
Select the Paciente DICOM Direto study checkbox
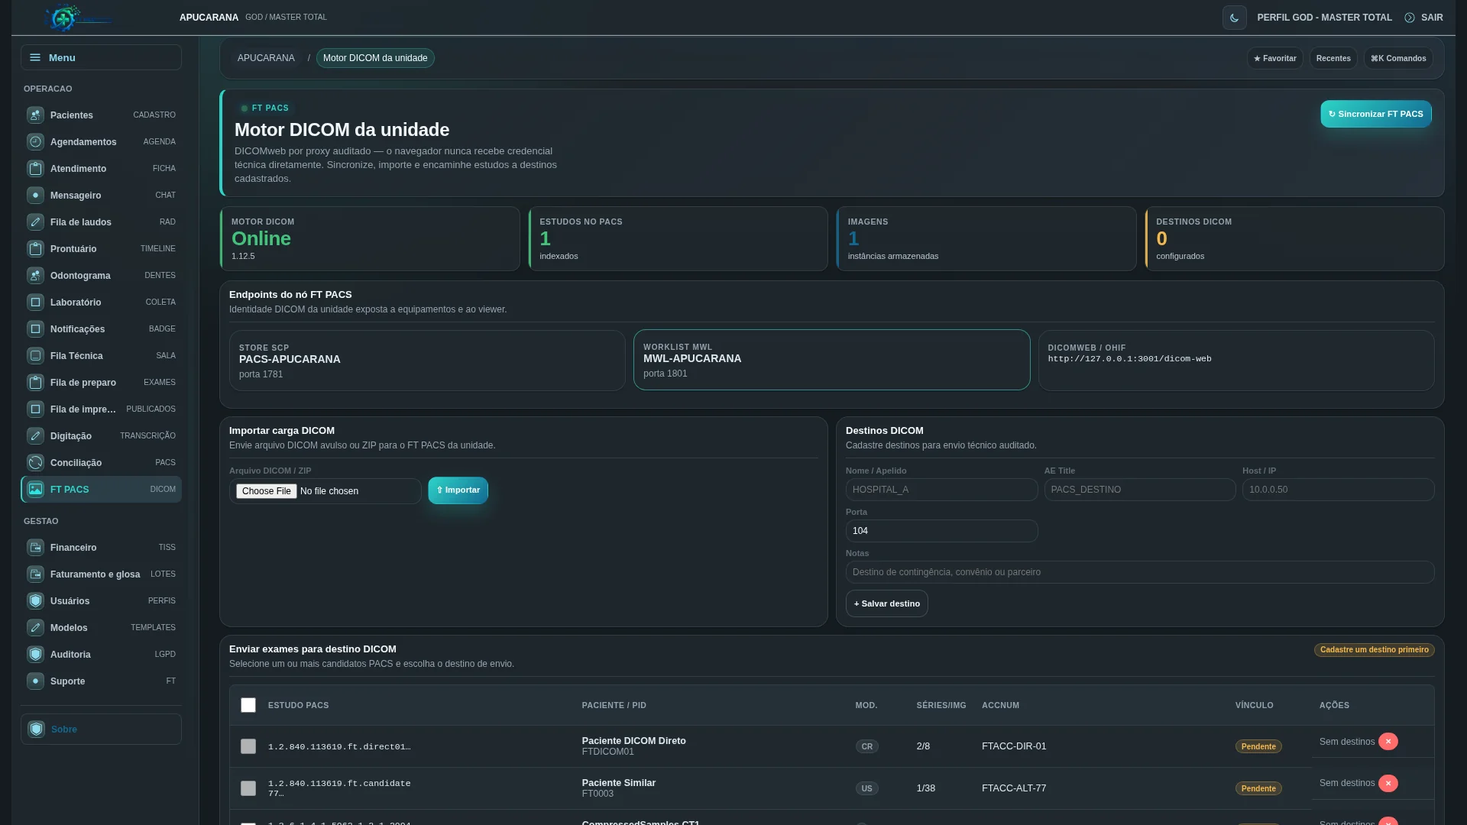click(x=248, y=746)
